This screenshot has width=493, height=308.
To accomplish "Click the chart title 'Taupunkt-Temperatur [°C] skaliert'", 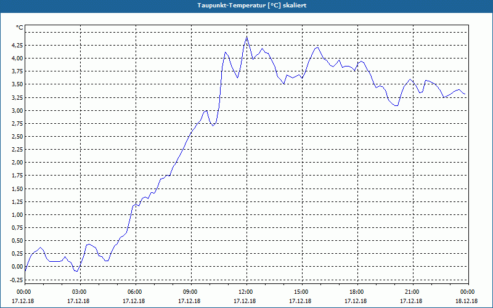I will pyautogui.click(x=251, y=6).
